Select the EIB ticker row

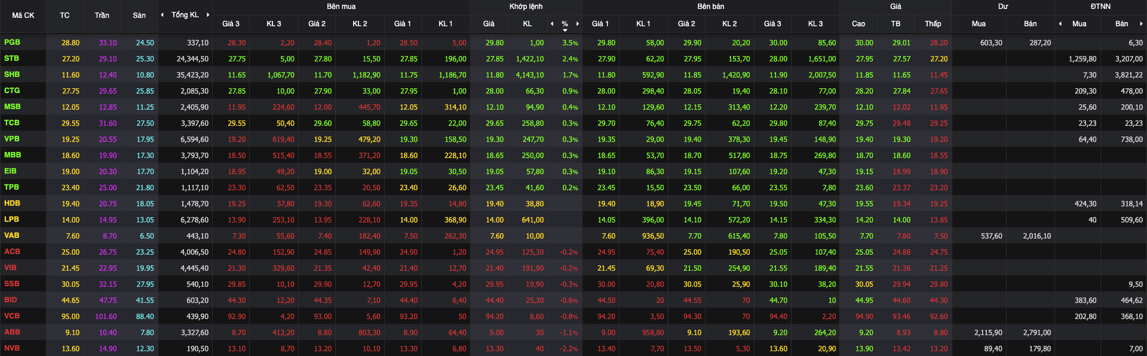click(x=573, y=171)
